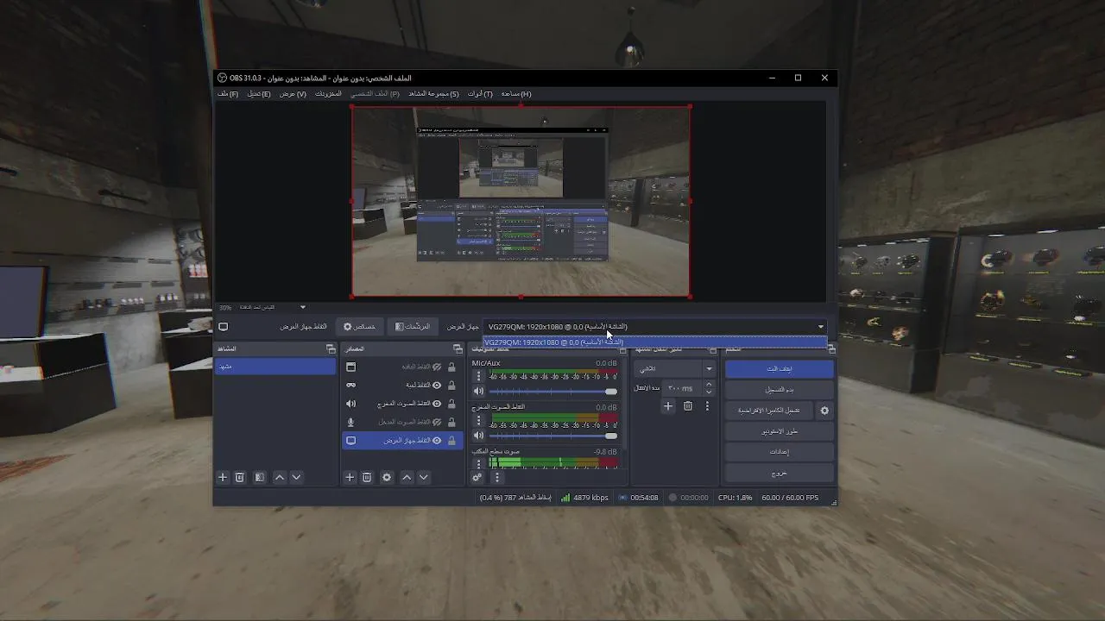Open View menu (V)
Image resolution: width=1105 pixels, height=621 pixels.
point(293,93)
